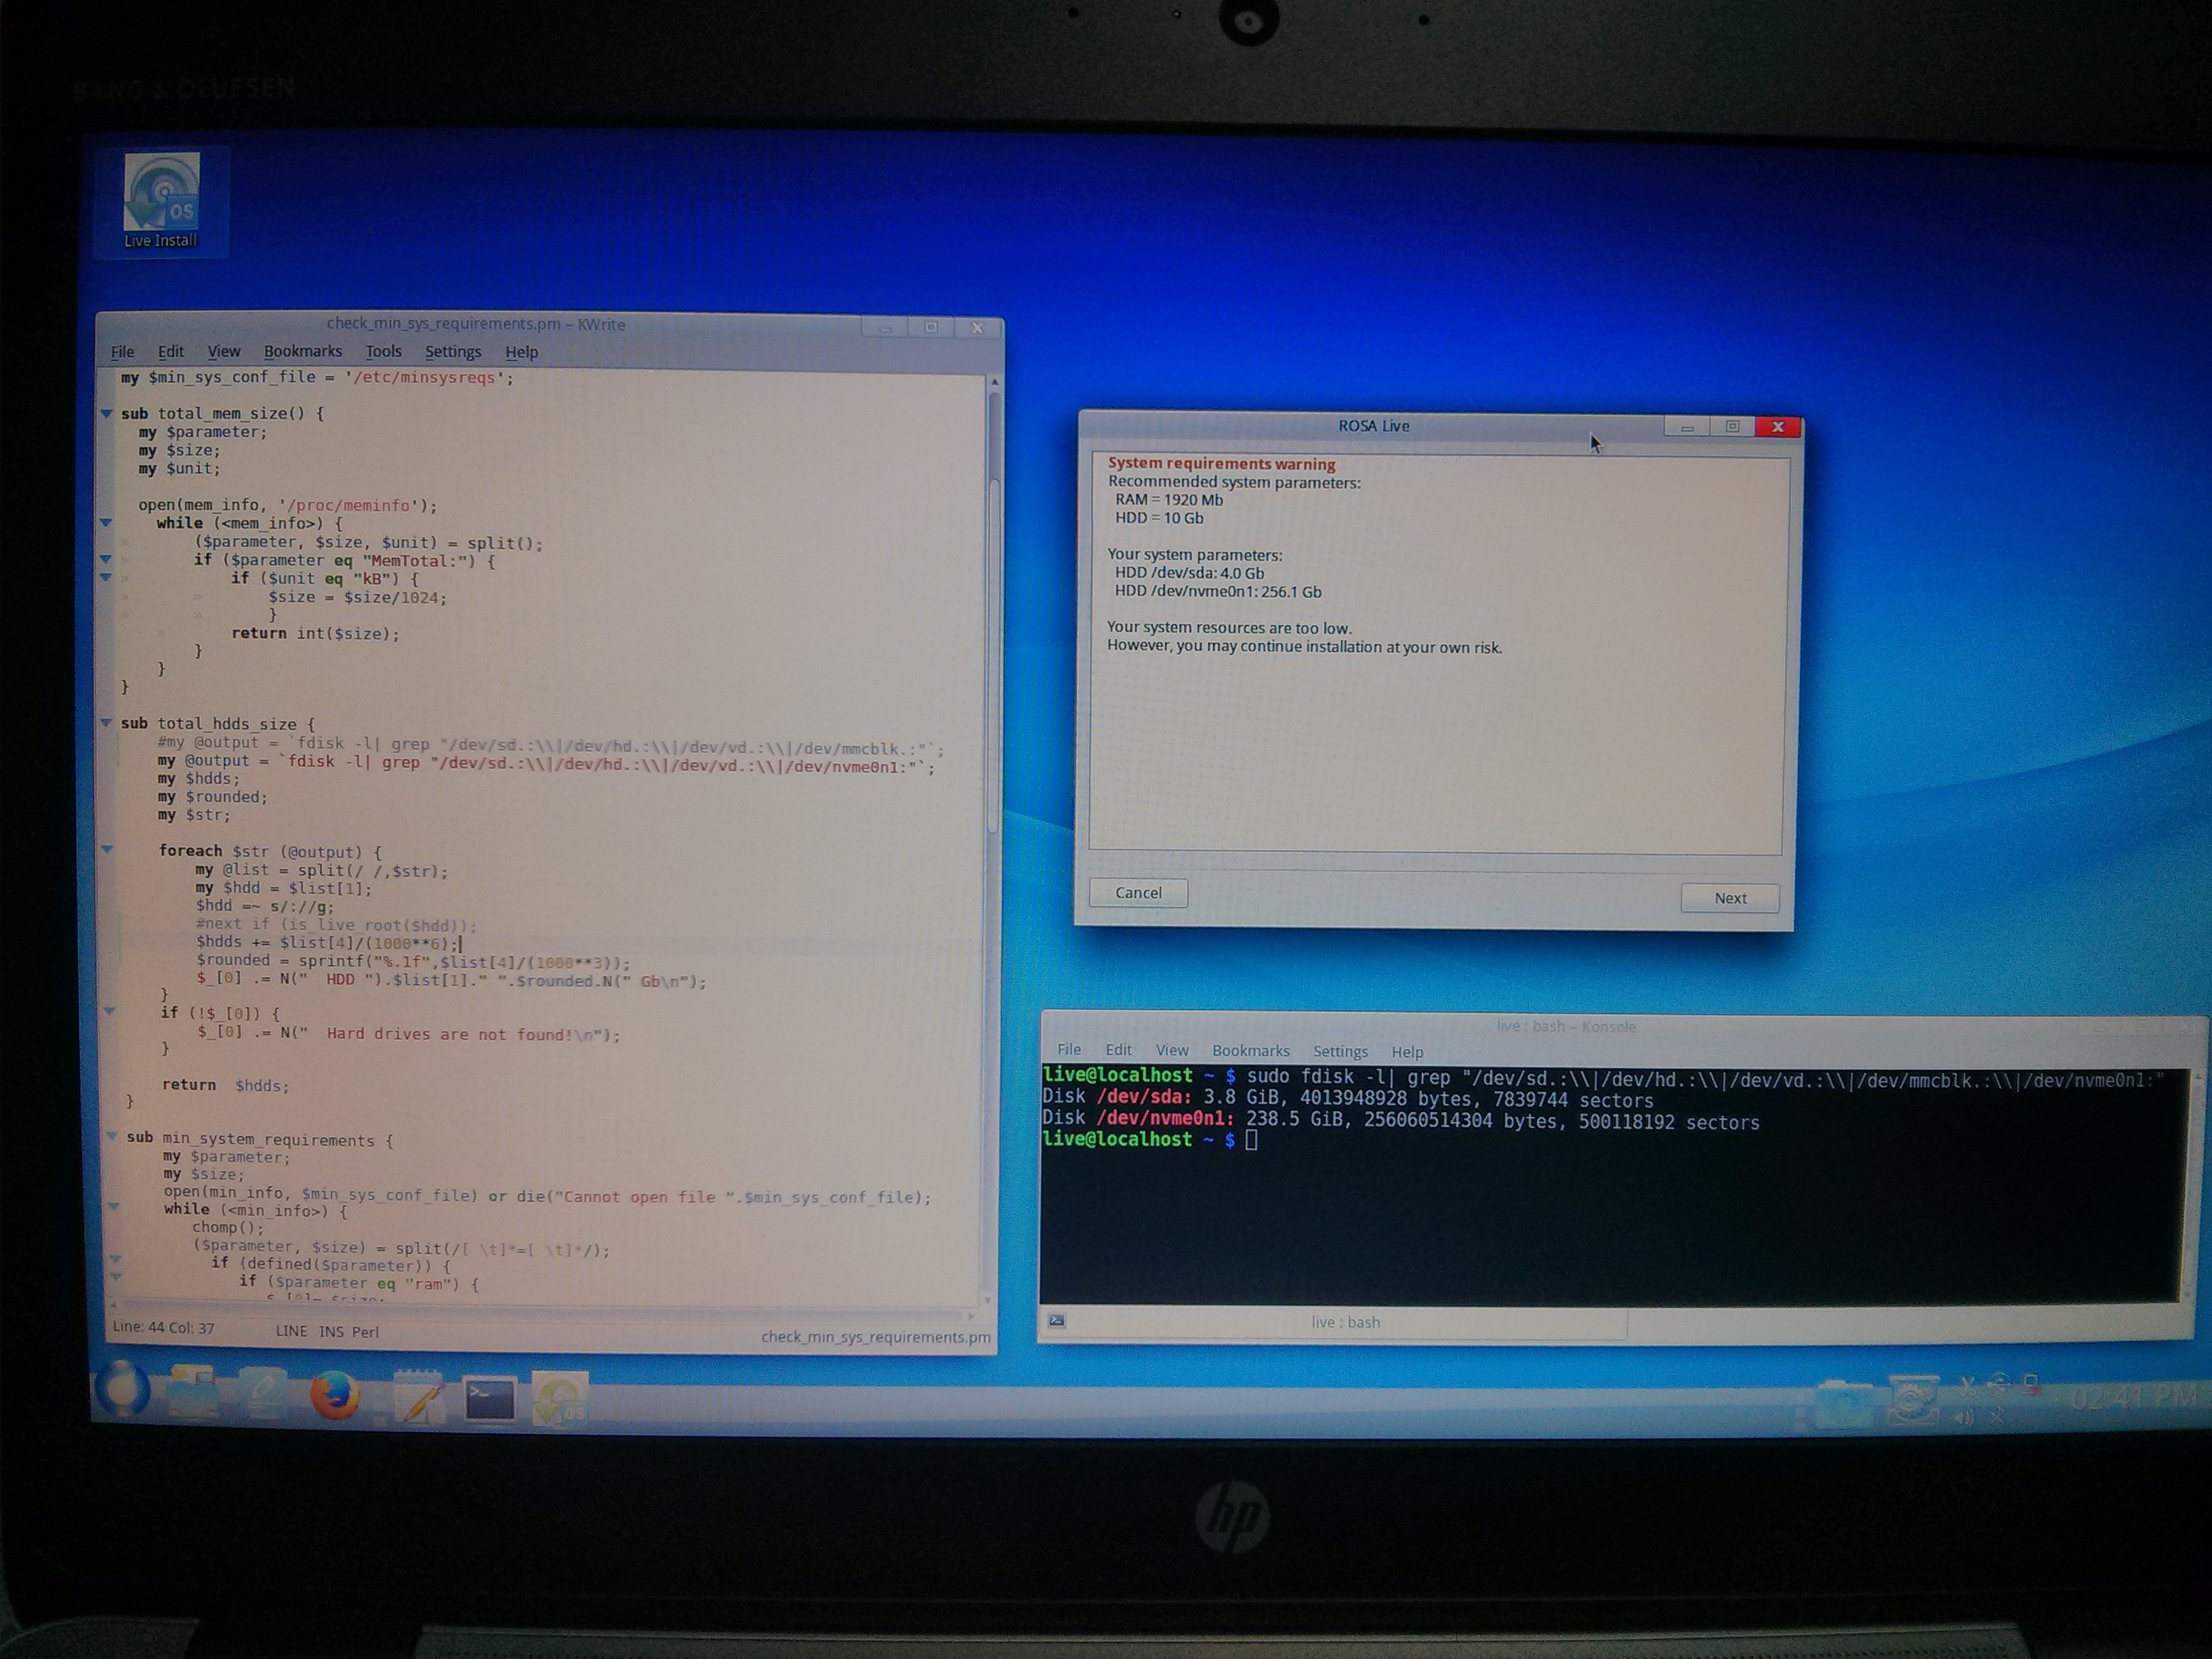
Task: Launch Firefox from the taskbar
Action: [335, 1395]
